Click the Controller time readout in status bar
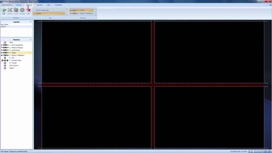 (x=238, y=151)
